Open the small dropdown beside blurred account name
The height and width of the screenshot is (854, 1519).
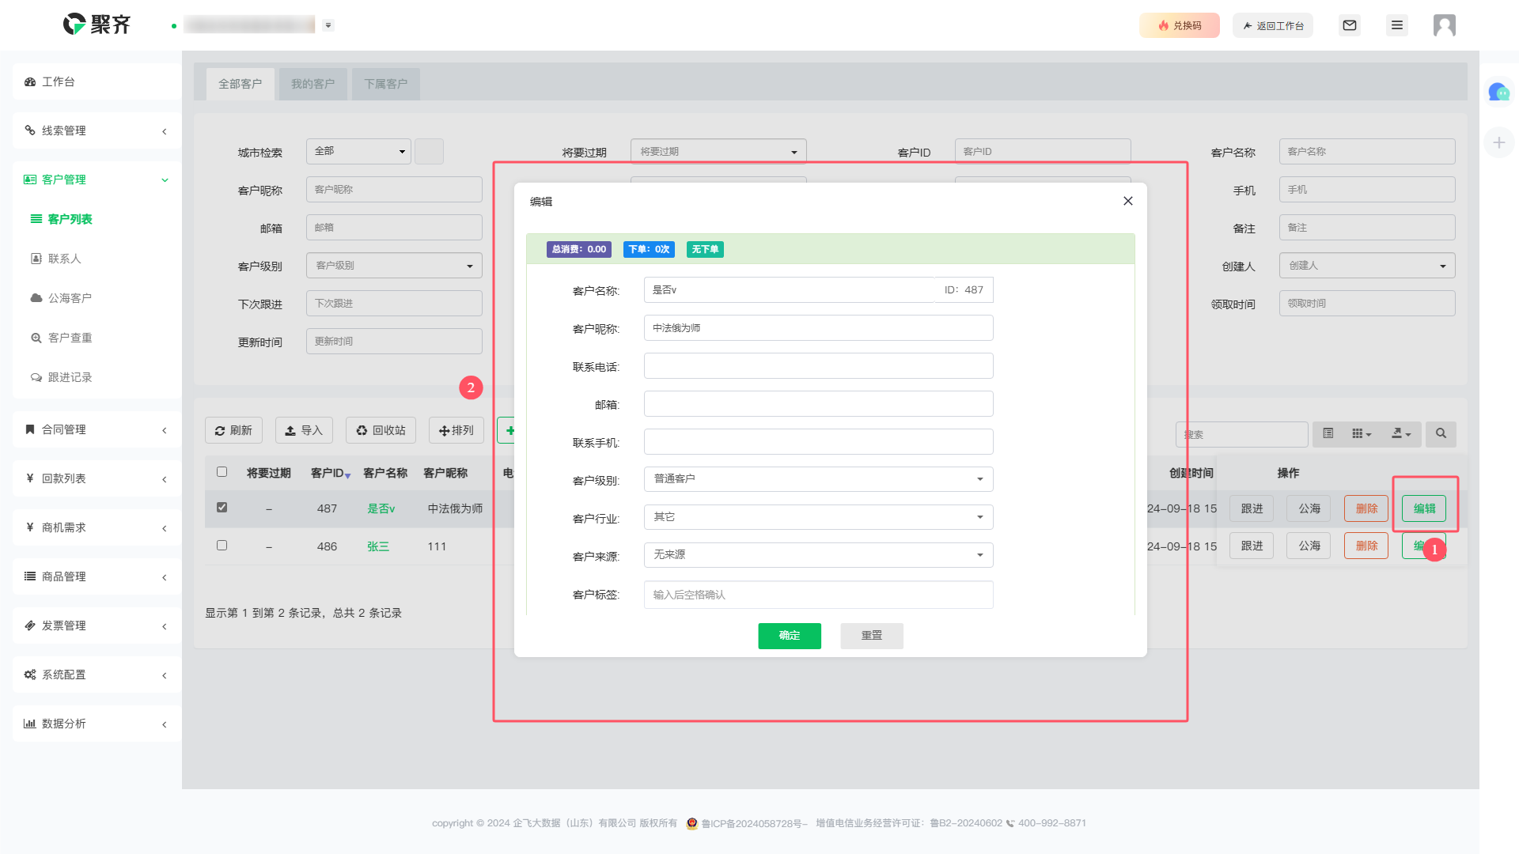tap(328, 25)
